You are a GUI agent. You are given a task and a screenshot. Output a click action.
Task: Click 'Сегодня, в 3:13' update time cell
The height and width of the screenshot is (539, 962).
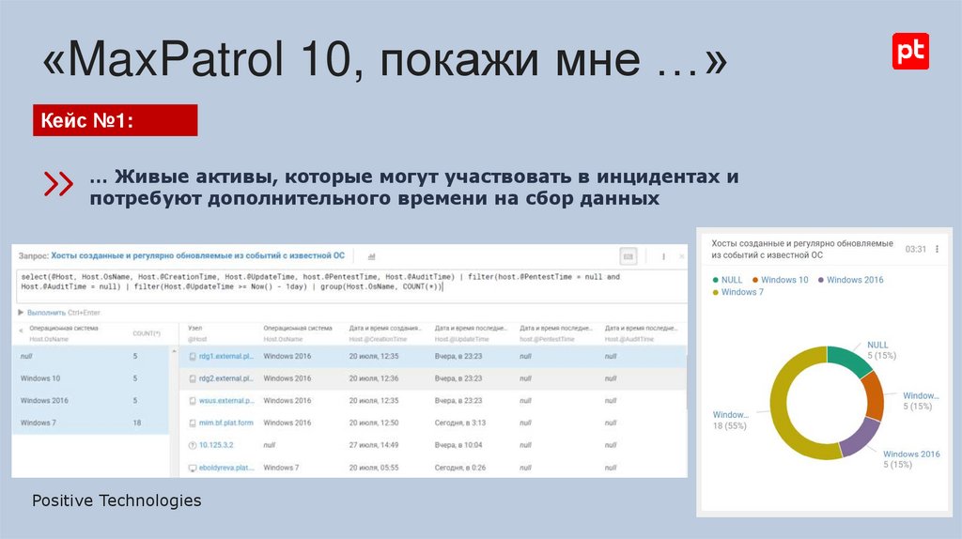point(460,423)
